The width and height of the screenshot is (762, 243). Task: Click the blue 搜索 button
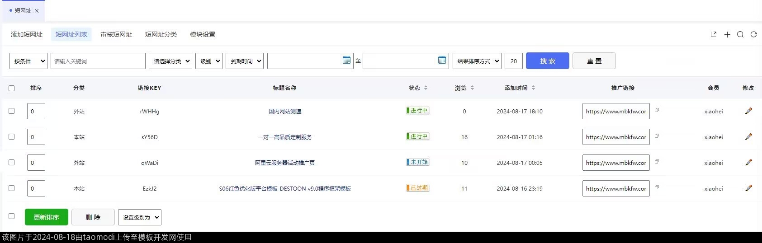click(x=547, y=61)
